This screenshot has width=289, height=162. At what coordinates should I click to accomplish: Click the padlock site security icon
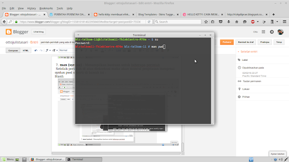16,22
